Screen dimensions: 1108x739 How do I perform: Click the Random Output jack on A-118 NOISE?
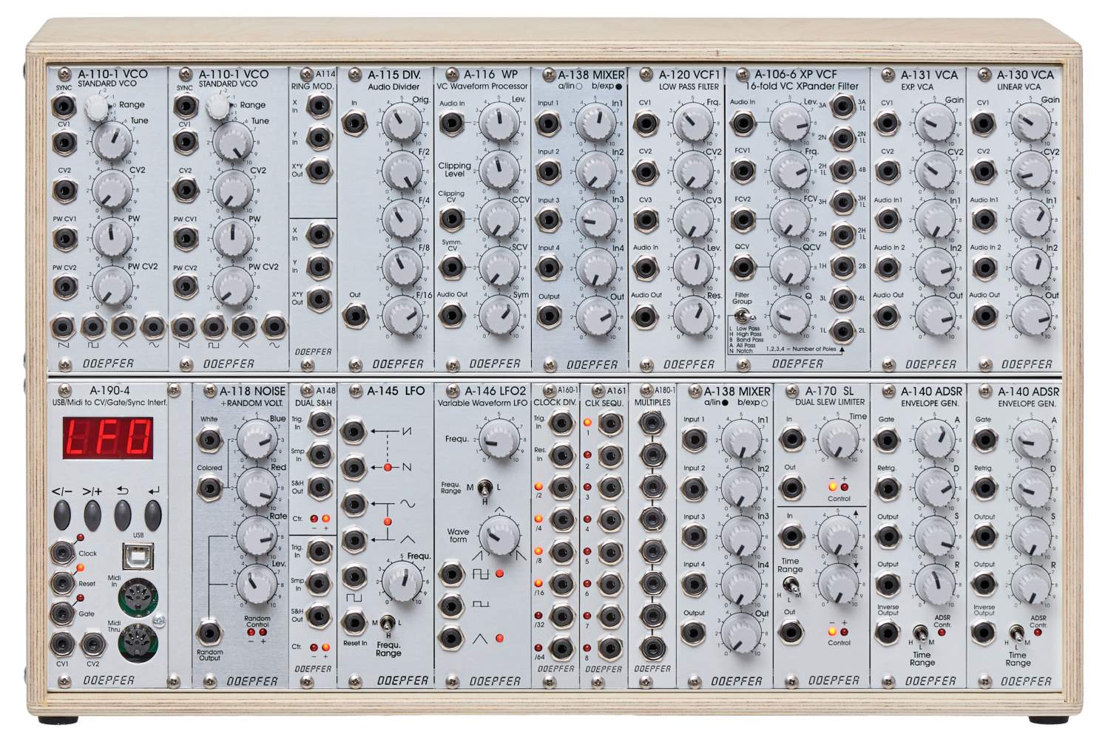coord(210,633)
